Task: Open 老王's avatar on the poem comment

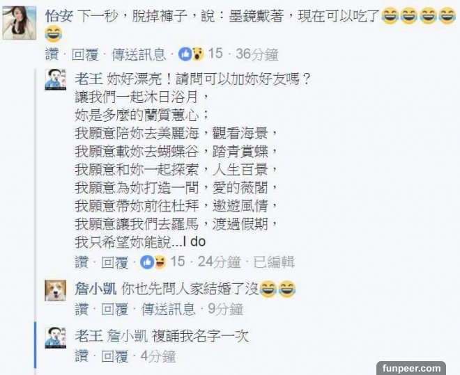Action: click(56, 79)
